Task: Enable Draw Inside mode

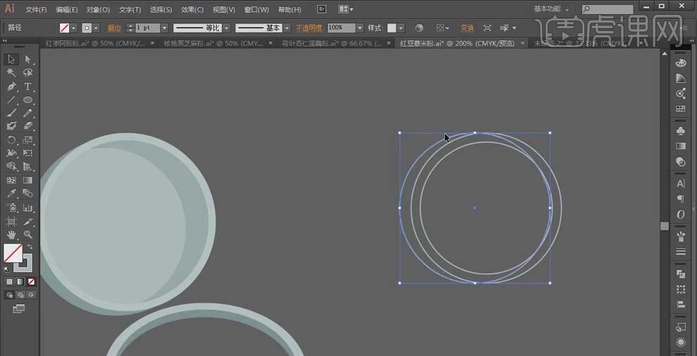Action: coord(31,295)
